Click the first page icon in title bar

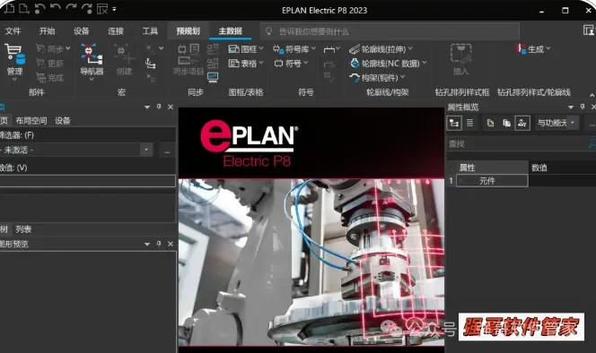[x=10, y=8]
